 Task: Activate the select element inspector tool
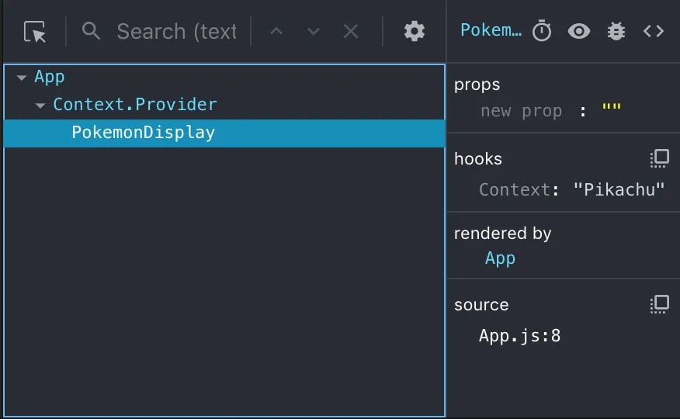pos(35,32)
